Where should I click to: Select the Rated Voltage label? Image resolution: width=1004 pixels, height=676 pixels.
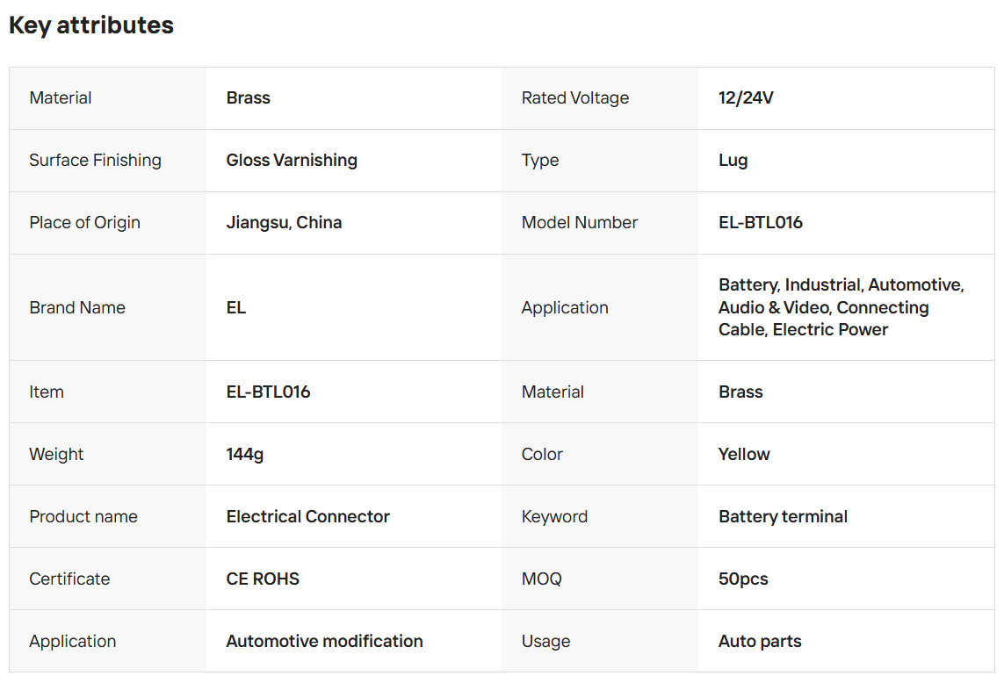575,98
